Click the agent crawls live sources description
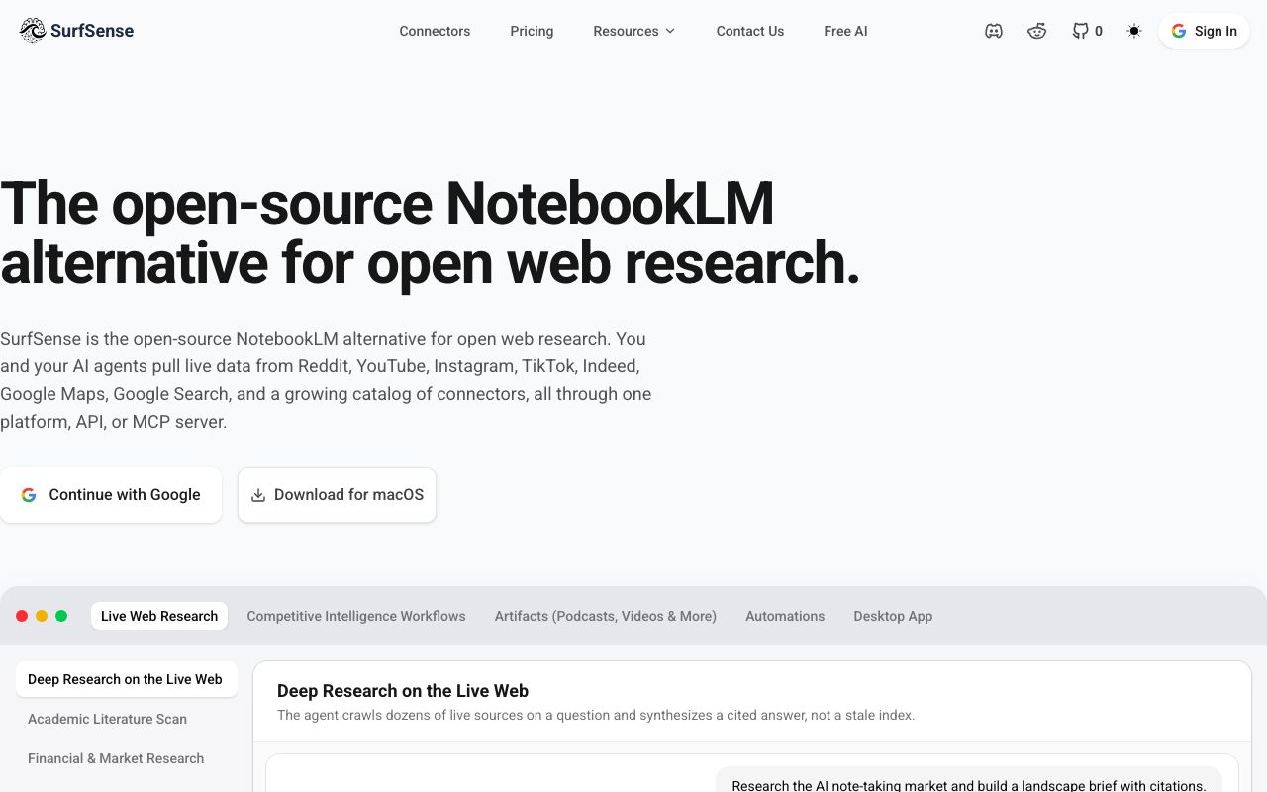This screenshot has width=1267, height=792. click(596, 715)
